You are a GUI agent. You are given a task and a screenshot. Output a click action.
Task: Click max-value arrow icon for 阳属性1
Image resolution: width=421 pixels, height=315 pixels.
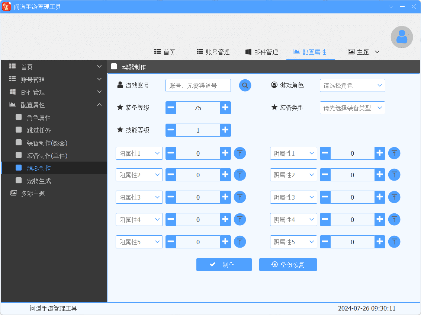click(240, 153)
